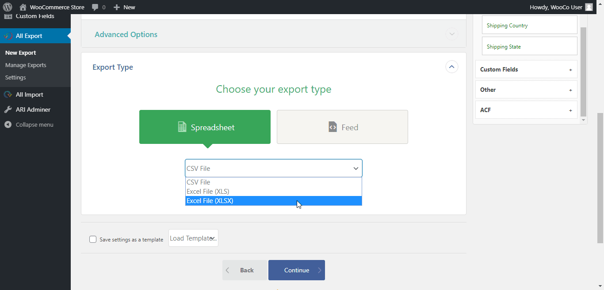Collapse the admin sidebar menu
The width and height of the screenshot is (604, 290).
coord(34,124)
